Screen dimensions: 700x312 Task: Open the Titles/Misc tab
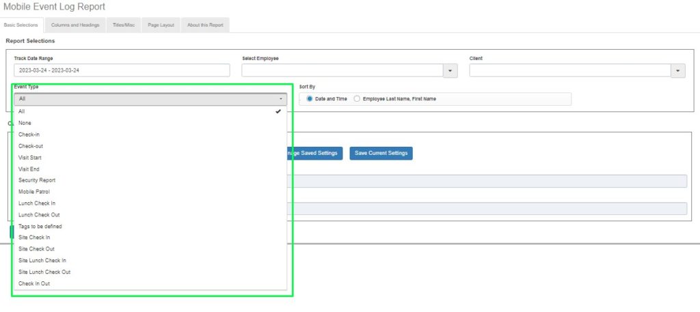124,25
